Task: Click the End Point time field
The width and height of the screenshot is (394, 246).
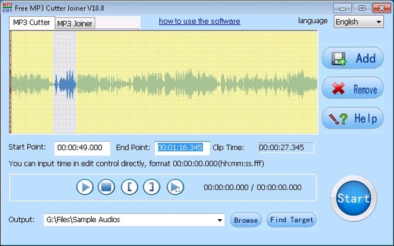Action: click(182, 148)
